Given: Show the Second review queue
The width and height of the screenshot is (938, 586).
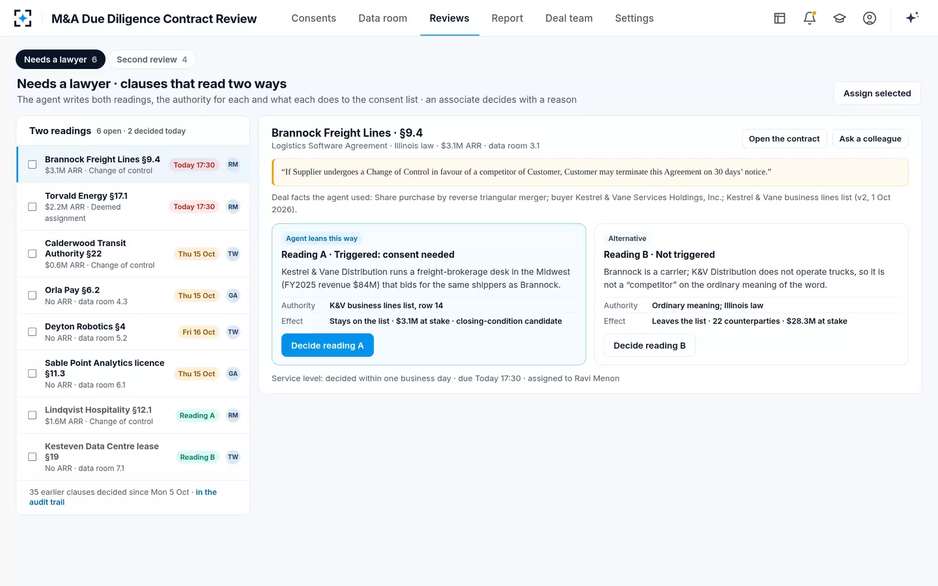Looking at the screenshot, I should (x=152, y=59).
